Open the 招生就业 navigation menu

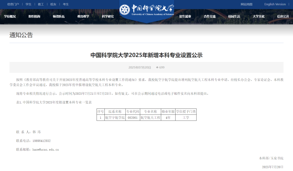coord(186,16)
